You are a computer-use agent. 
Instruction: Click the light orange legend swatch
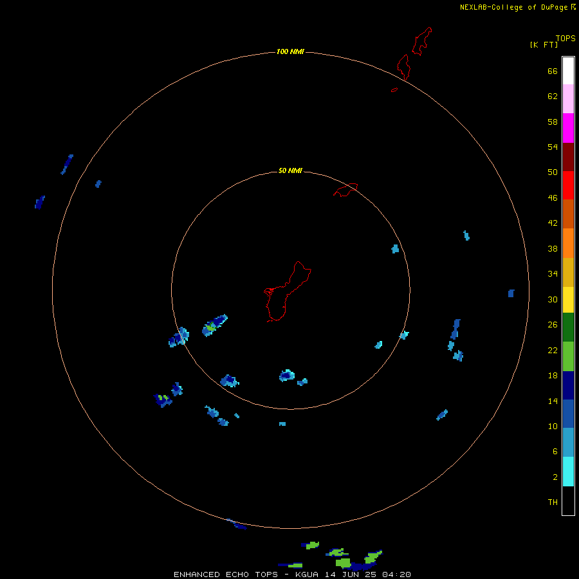click(568, 243)
